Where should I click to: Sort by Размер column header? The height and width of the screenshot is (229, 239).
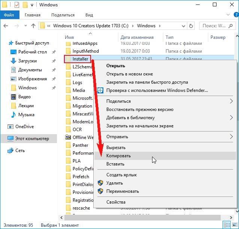[218, 37]
